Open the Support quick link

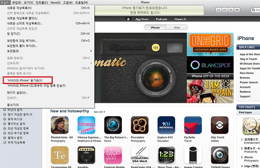(245, 96)
